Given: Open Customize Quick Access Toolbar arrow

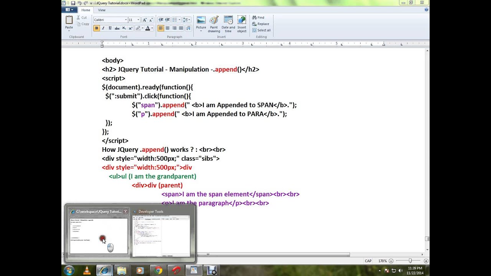Looking at the screenshot, I should [x=91, y=3].
